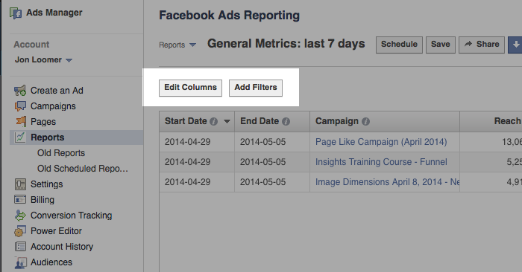This screenshot has height=272, width=522.
Task: Click General Metrics: last 7 days title
Action: click(286, 44)
